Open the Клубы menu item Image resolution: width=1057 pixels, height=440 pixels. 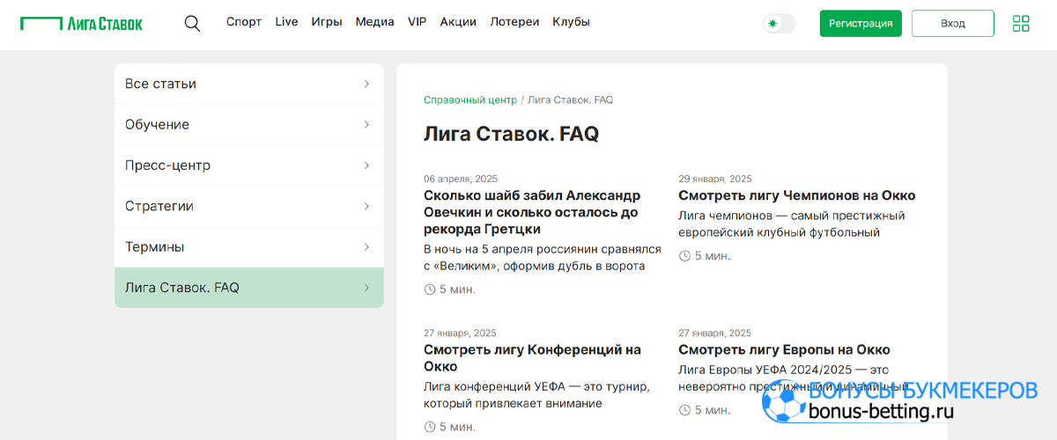(572, 22)
